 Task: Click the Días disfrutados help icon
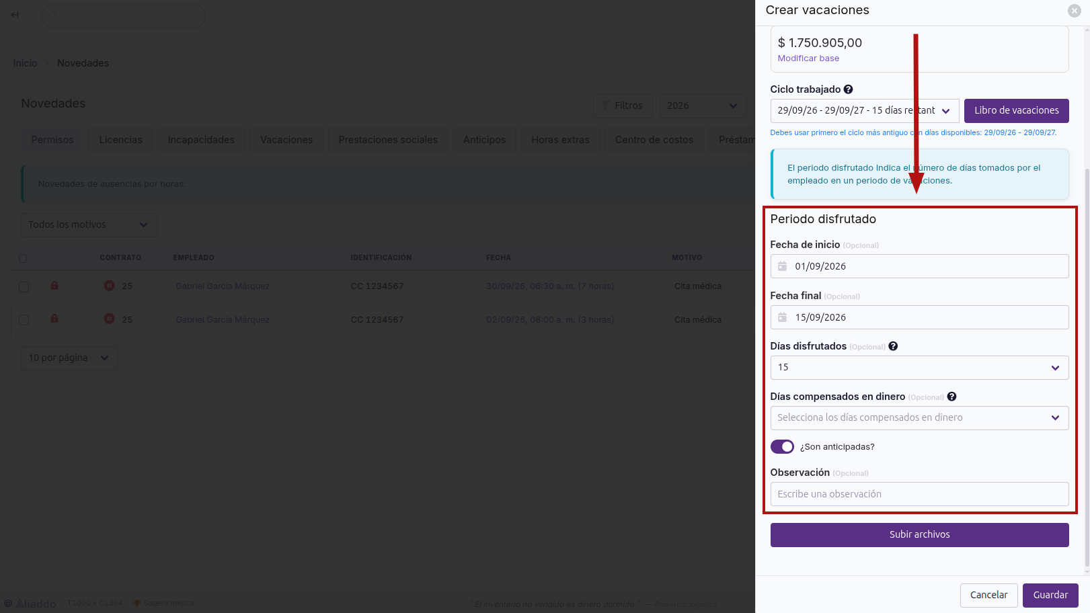coord(893,346)
